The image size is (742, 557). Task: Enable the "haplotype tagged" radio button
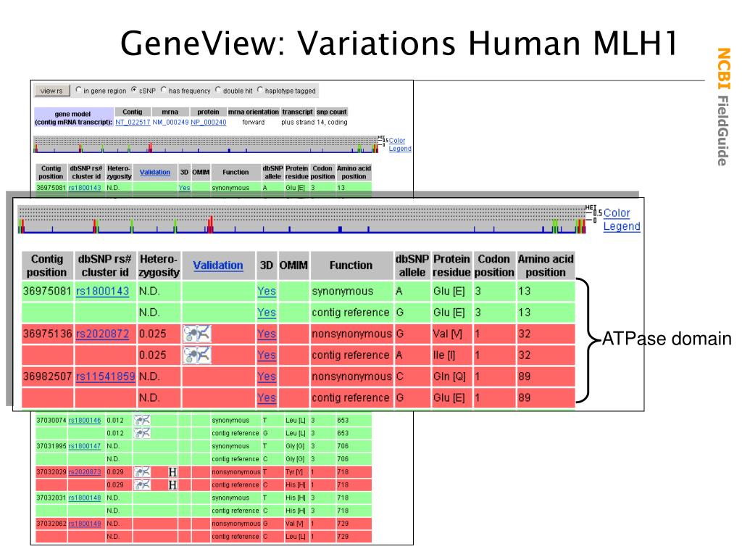click(260, 89)
